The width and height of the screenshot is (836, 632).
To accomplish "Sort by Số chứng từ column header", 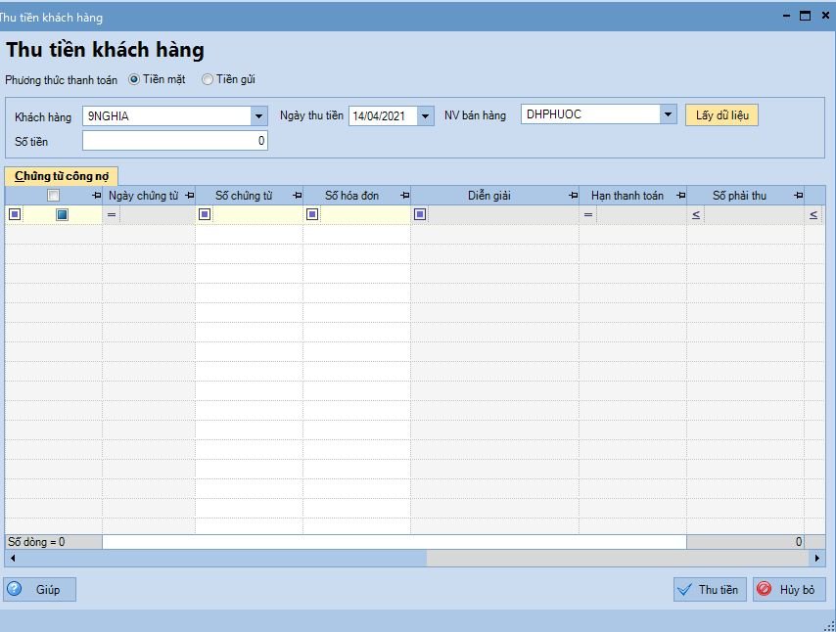I will (x=244, y=196).
